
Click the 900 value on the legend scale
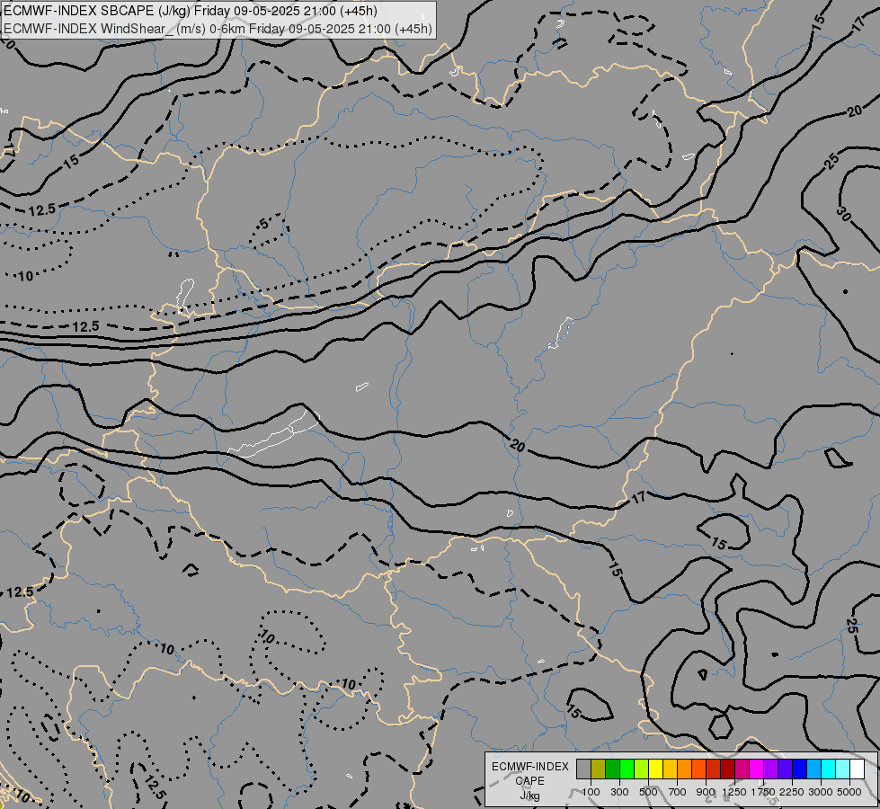[x=706, y=792]
